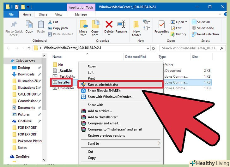Click the Date modified column header
The height and width of the screenshot is (167, 230).
[136, 57]
